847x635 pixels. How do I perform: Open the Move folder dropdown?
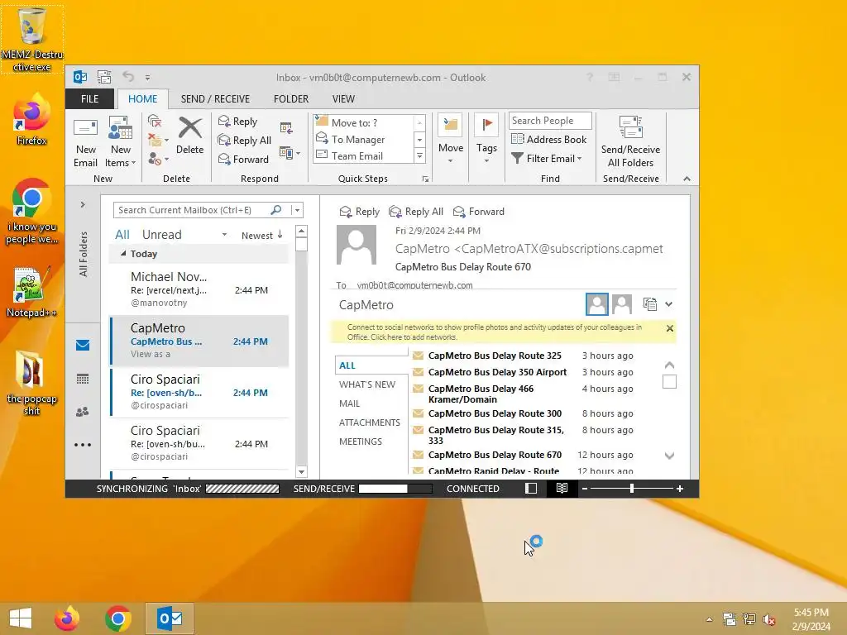click(451, 140)
